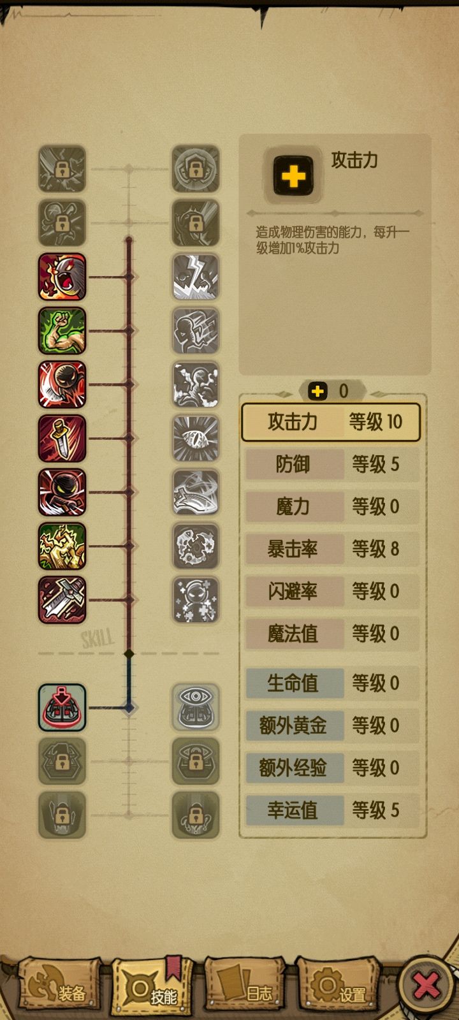Viewport: 459px width, 1020px height.
Task: Select the top-left locked skill slot
Action: click(x=62, y=169)
